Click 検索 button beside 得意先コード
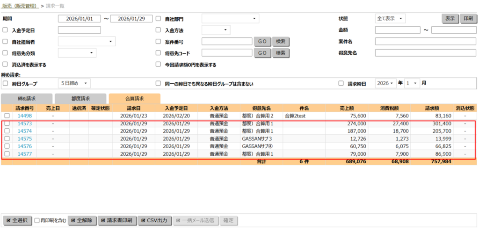This screenshot has width=479, height=232. 280,53
